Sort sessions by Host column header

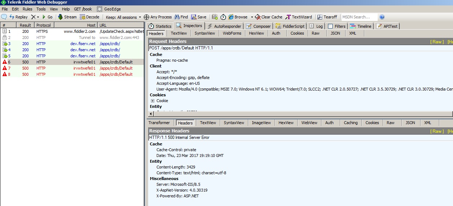(x=76, y=25)
